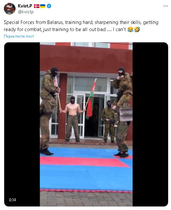Click the shirtless masked man in video
Image resolution: width=171 pixels, height=210 pixels.
(73, 119)
